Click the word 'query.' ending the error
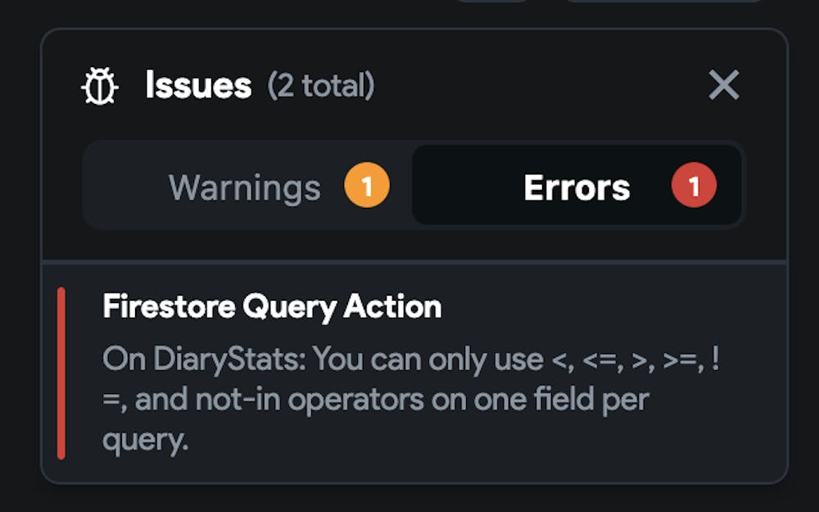 pyautogui.click(x=145, y=441)
